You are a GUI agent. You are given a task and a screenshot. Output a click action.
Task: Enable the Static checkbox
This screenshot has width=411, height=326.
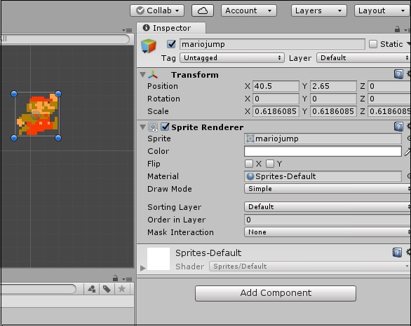click(373, 44)
